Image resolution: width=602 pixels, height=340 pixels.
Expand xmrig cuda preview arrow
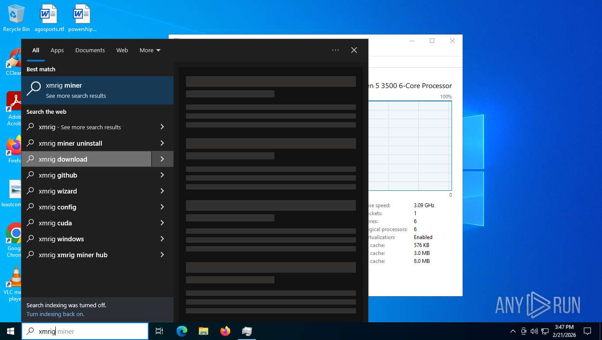(162, 223)
